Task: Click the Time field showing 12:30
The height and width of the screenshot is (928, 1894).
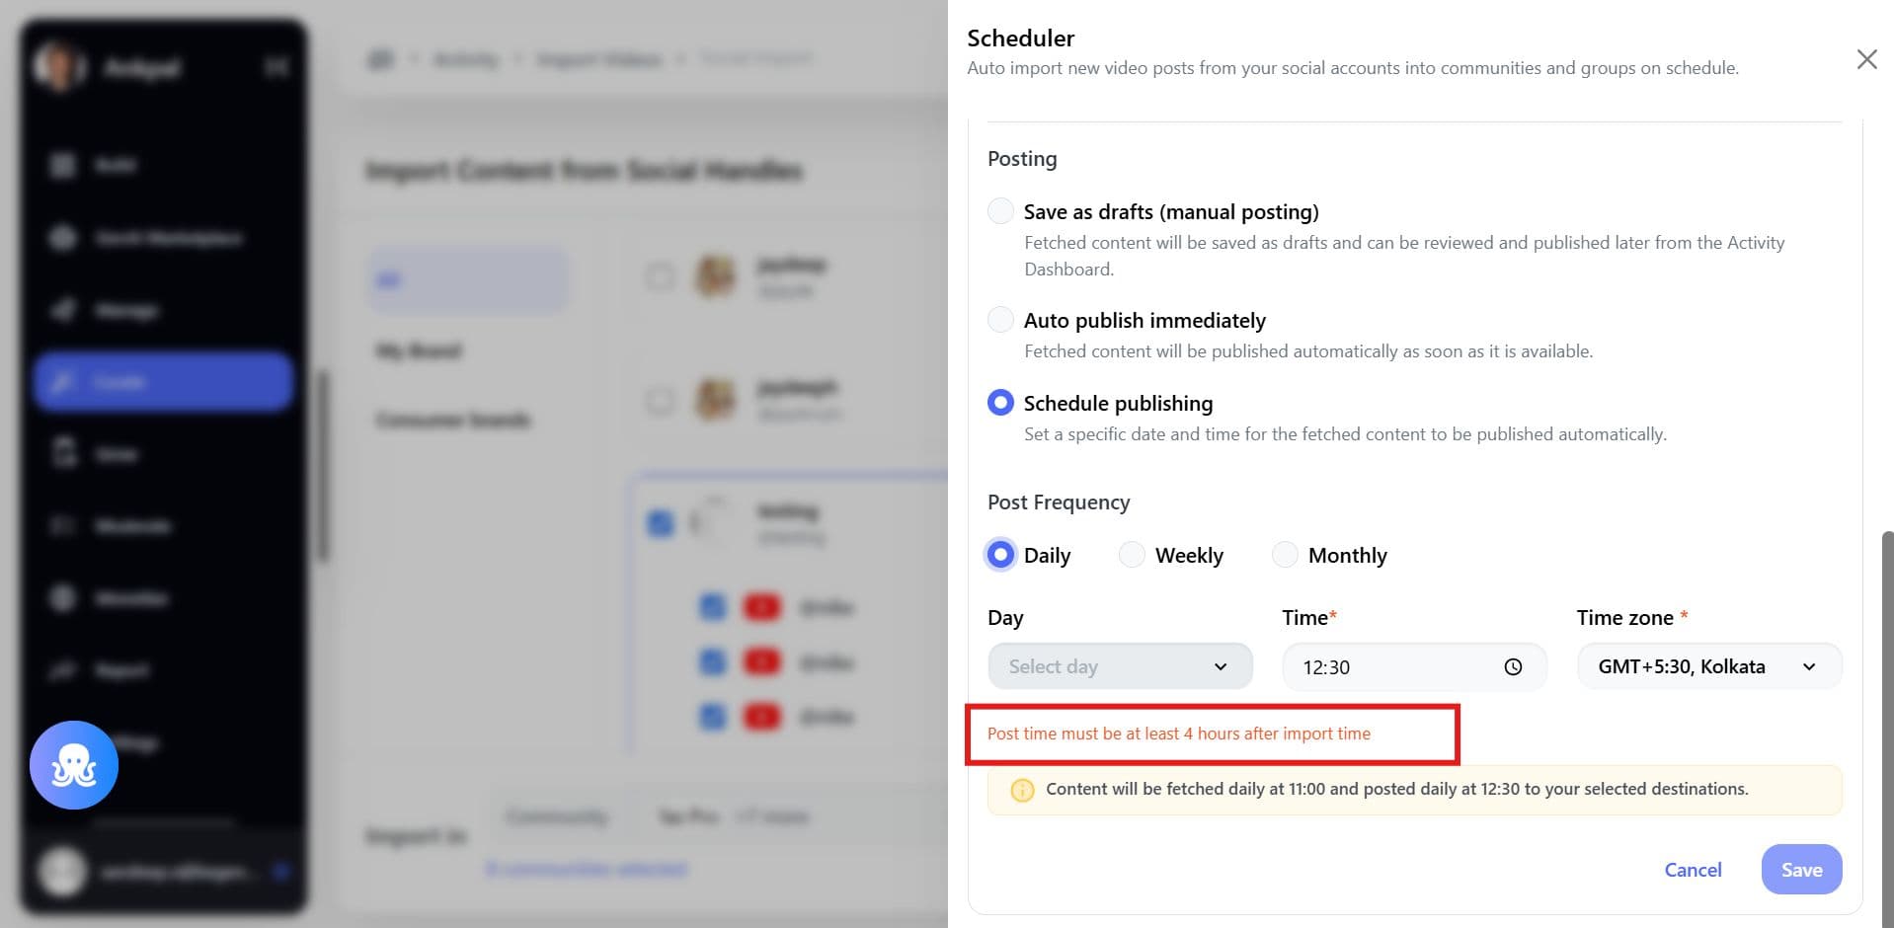Action: pyautogui.click(x=1414, y=666)
